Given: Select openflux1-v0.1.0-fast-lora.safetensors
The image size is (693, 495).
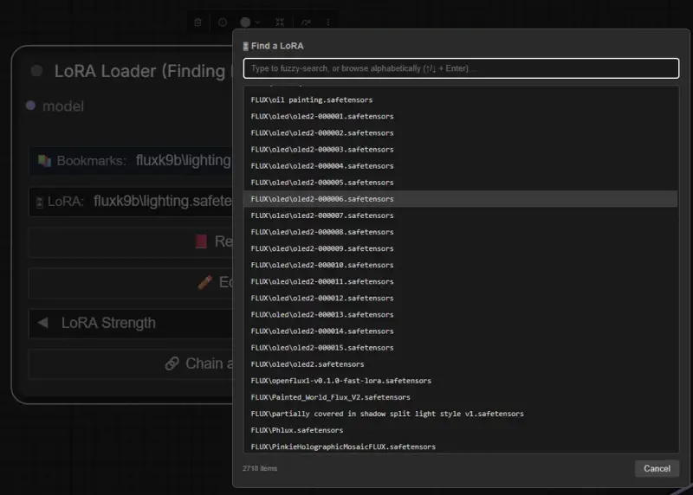Looking at the screenshot, I should (x=461, y=381).
